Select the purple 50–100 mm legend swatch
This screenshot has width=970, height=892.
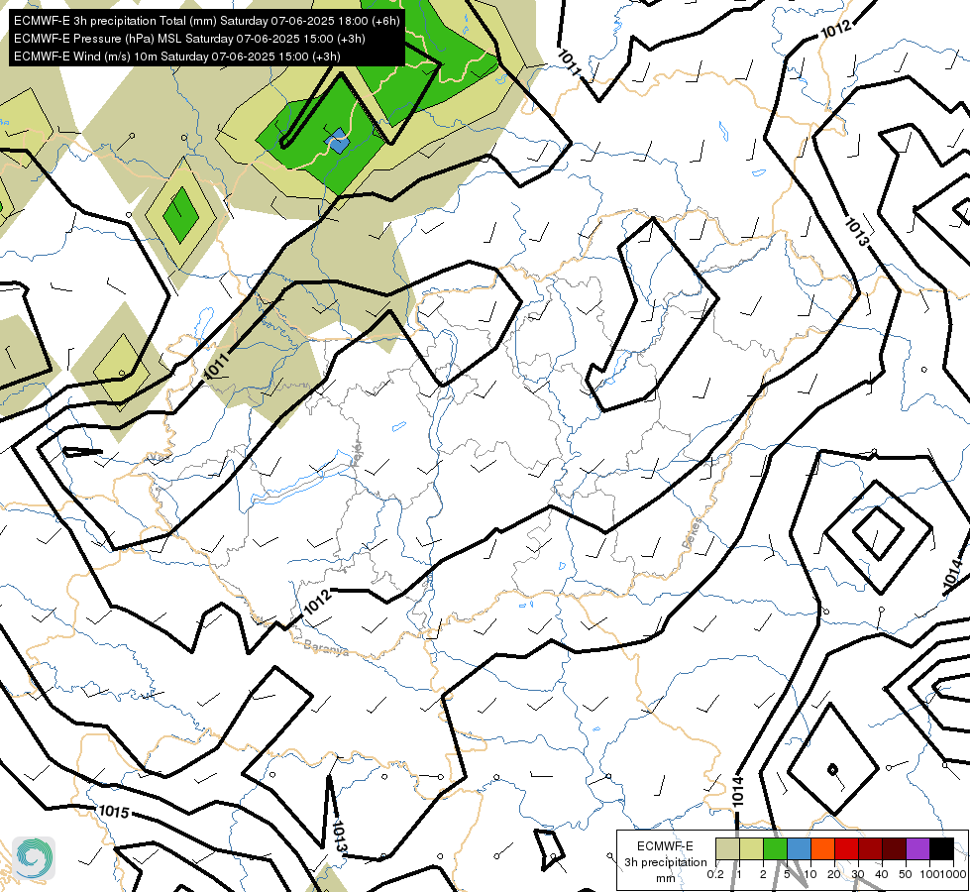917,848
